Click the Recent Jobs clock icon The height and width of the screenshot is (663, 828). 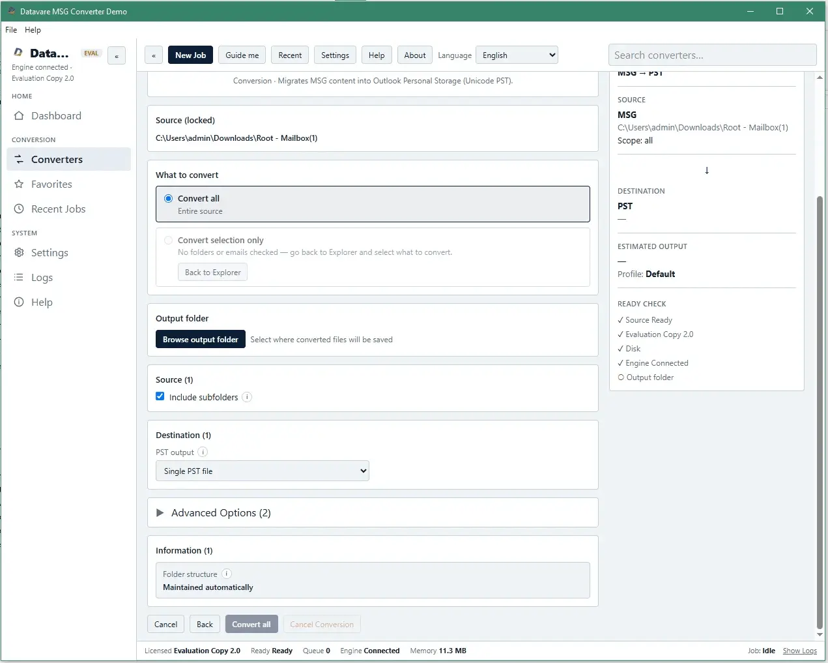tap(19, 209)
